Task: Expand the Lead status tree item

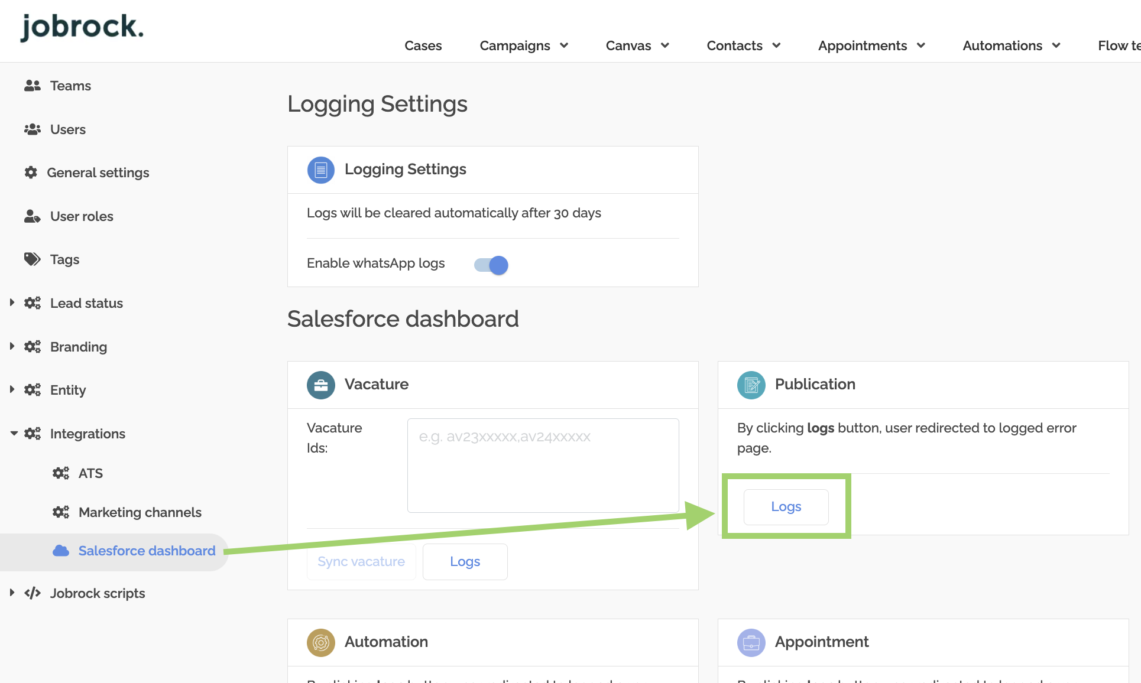Action: pos(12,303)
